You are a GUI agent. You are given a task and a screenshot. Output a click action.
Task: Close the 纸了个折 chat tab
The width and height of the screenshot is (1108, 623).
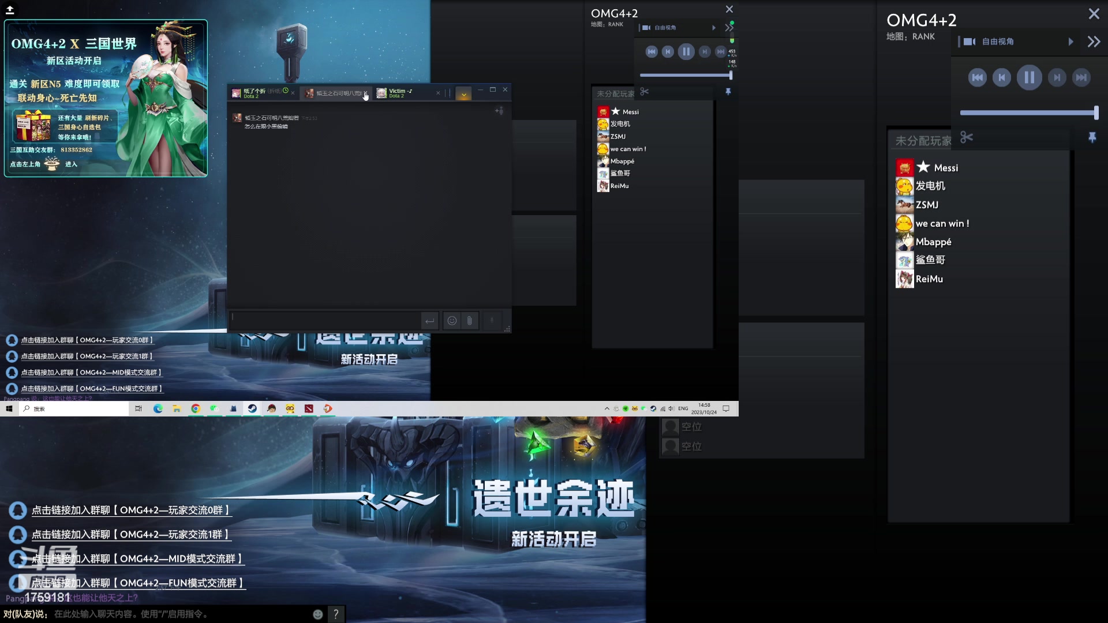293,93
